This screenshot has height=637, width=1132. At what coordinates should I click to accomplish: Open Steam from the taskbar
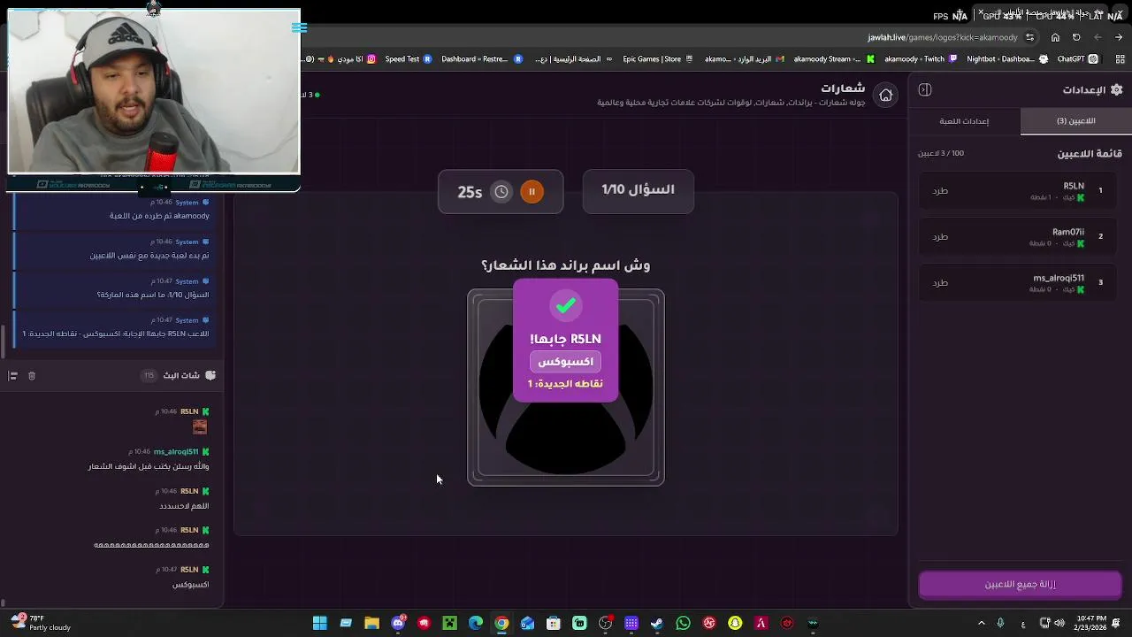[x=657, y=624]
